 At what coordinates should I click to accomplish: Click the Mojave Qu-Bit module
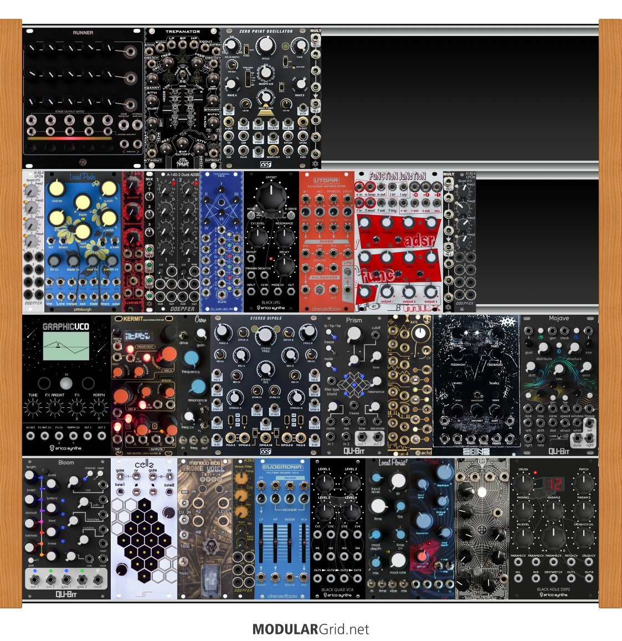[559, 385]
